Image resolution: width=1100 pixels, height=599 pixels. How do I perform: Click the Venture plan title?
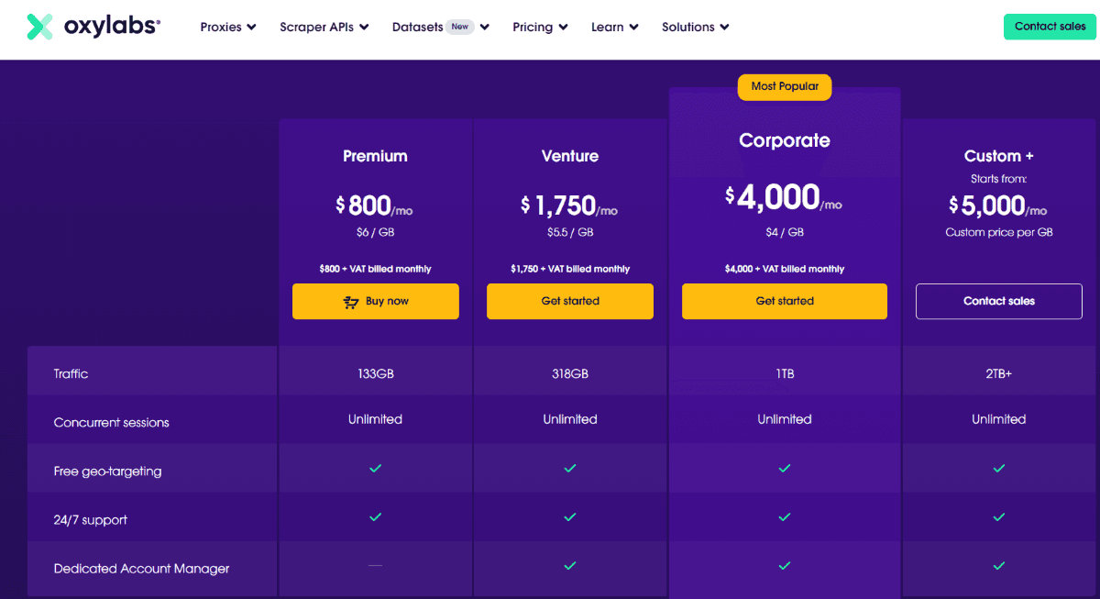coord(570,156)
